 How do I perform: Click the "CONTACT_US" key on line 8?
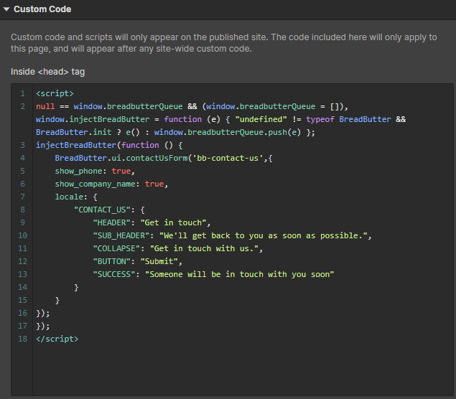tap(104, 210)
